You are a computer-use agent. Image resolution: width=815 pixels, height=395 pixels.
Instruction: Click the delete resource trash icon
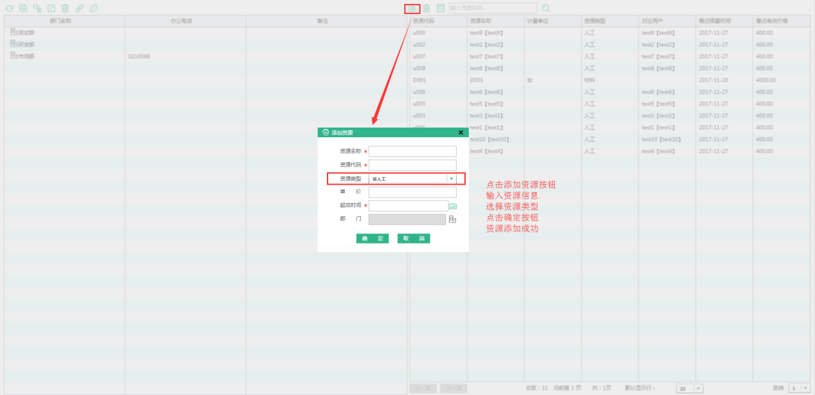click(x=426, y=8)
